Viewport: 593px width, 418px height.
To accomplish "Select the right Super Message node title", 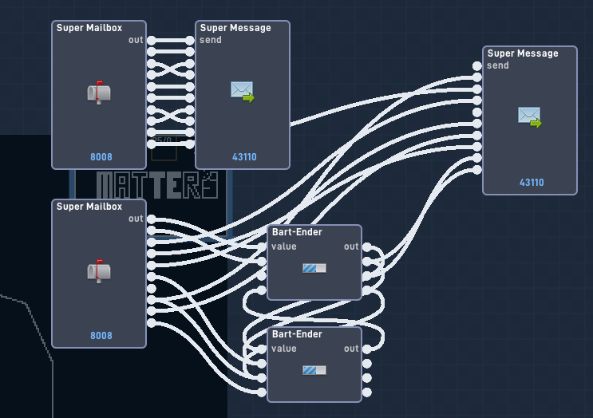I will pos(523,53).
